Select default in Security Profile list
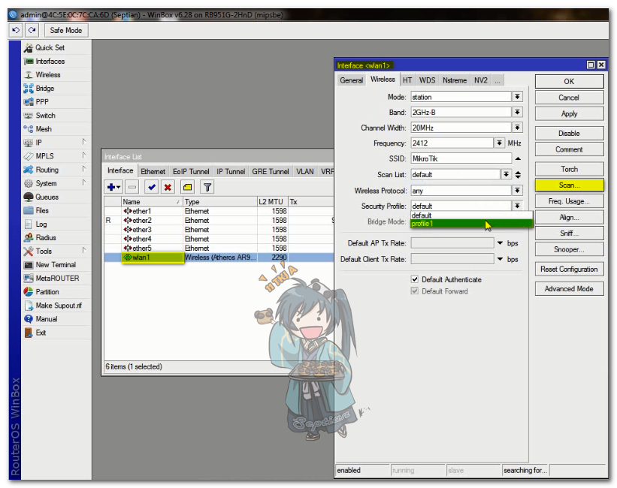 pos(471,215)
